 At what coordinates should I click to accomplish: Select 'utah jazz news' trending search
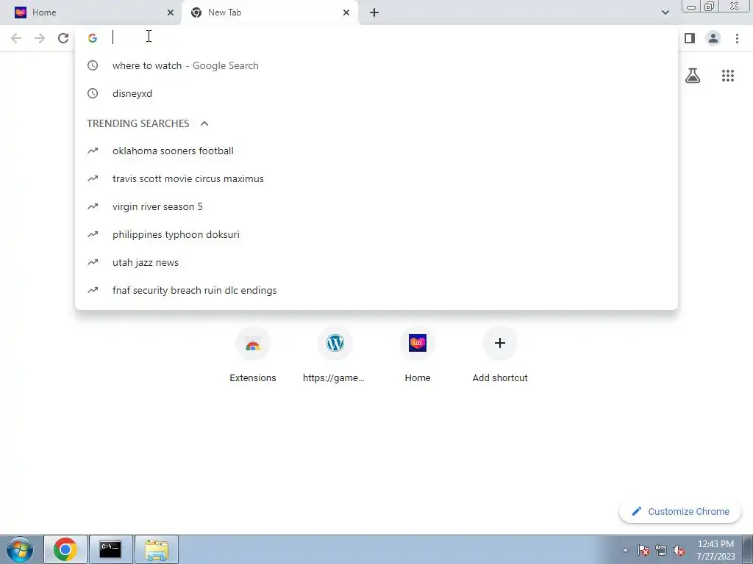click(x=376, y=262)
